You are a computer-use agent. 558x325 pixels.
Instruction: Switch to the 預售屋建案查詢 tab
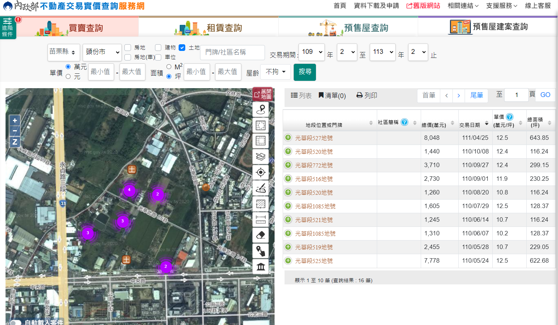pyautogui.click(x=488, y=27)
